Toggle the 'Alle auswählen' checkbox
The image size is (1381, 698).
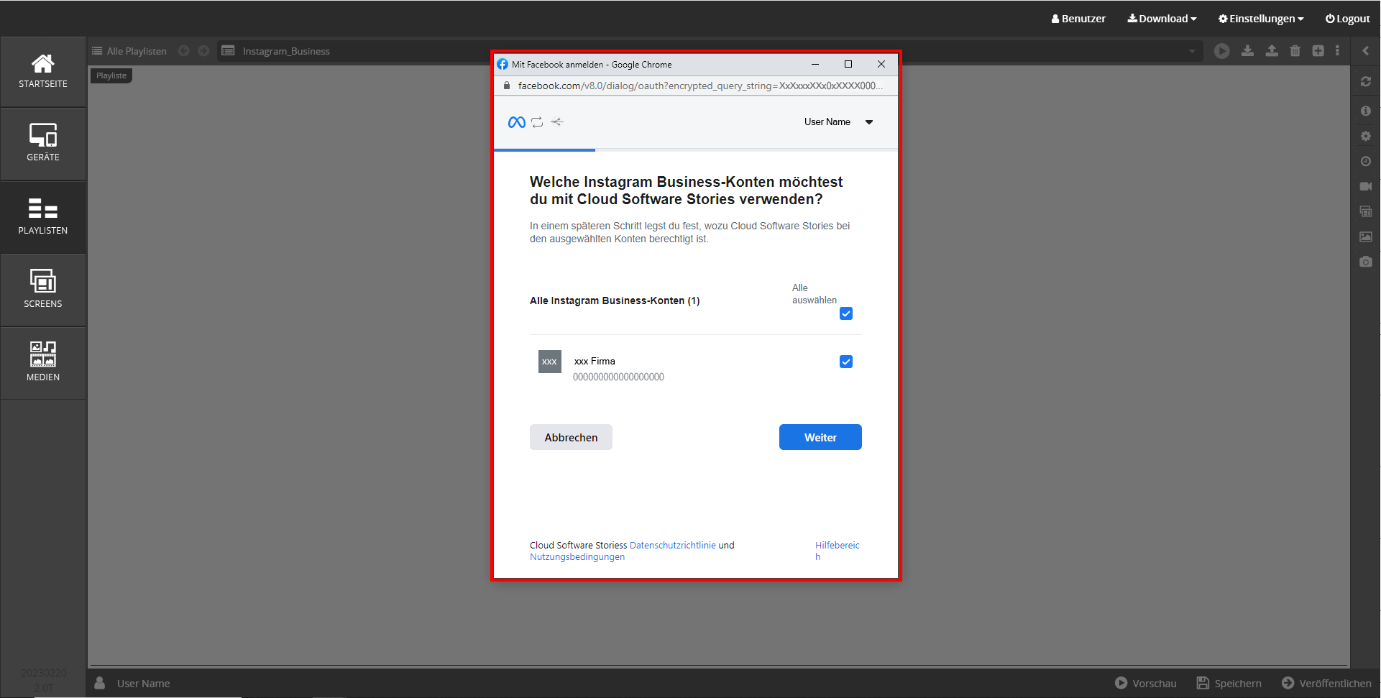(846, 313)
